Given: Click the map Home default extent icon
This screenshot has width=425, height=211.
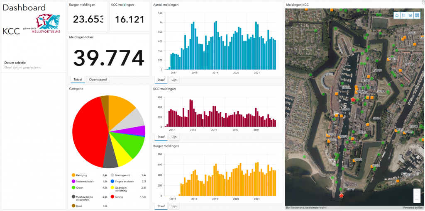Looking at the screenshot, I should coord(397,15).
